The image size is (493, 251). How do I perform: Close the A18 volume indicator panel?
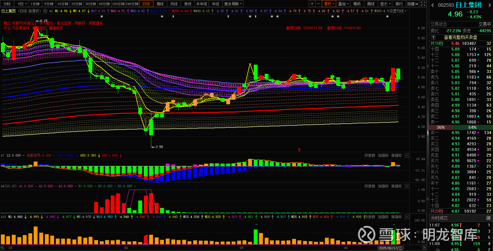pos(407,217)
